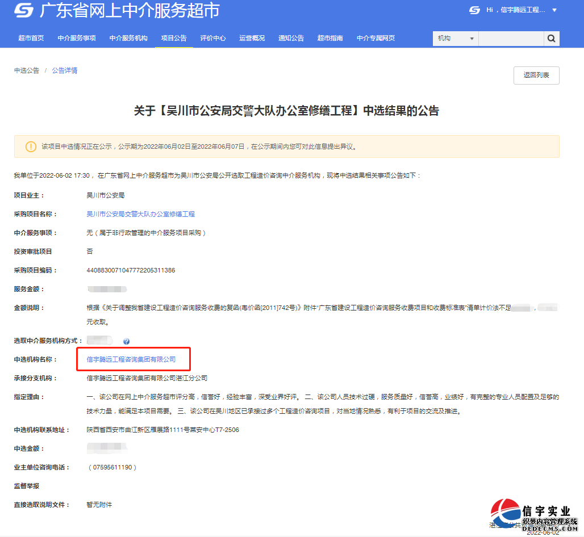The width and height of the screenshot is (584, 537).
Task: Open the 机构 search category dropdown
Action: click(x=454, y=38)
